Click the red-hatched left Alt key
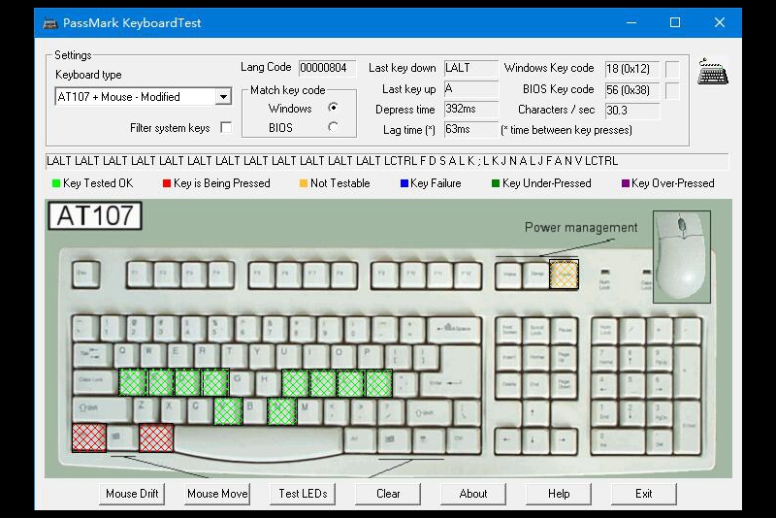776x518 pixels. [156, 437]
